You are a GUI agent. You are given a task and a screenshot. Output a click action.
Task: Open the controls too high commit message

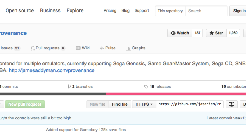[x=36, y=118]
